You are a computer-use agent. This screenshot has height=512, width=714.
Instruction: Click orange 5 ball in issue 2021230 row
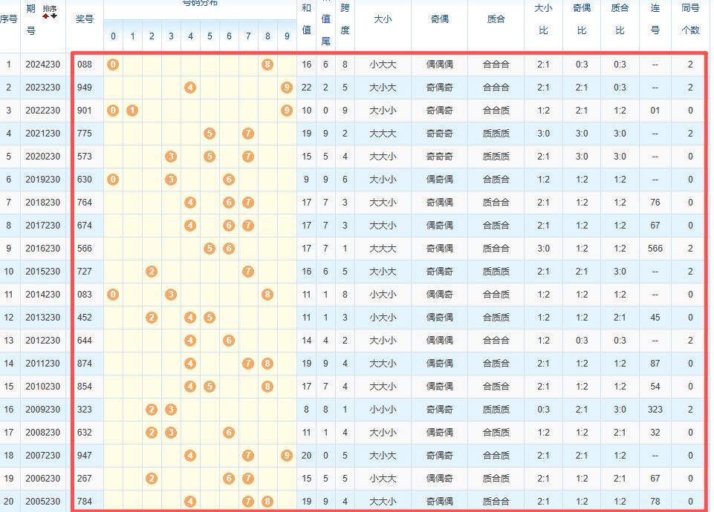(x=210, y=134)
